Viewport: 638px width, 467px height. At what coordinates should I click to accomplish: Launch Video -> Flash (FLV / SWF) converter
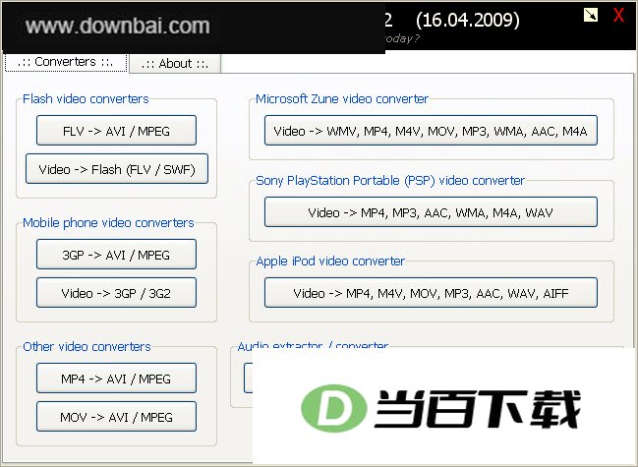click(117, 169)
